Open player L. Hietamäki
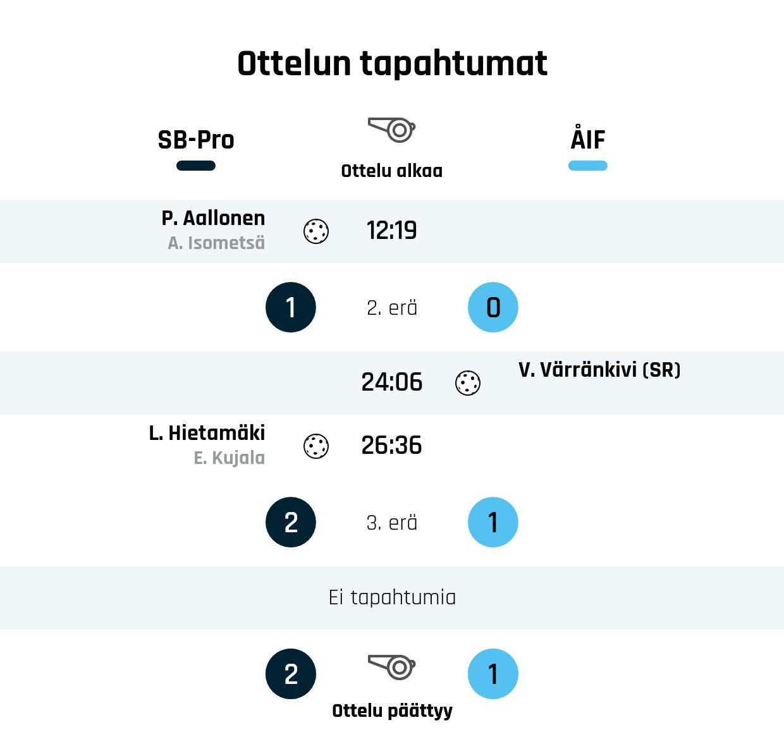The width and height of the screenshot is (784, 732). [x=207, y=433]
